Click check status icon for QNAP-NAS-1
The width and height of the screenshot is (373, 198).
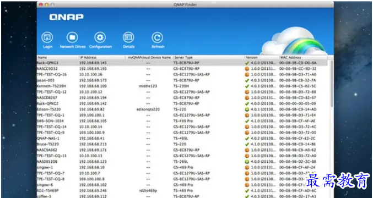(247, 139)
